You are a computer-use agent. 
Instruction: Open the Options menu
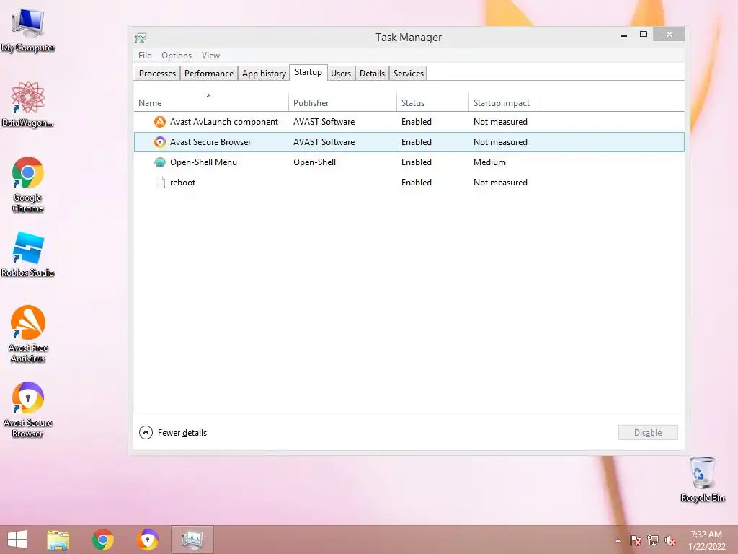(177, 56)
